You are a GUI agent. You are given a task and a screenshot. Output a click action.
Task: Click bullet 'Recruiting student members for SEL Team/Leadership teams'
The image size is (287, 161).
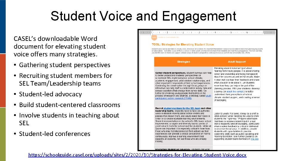point(65,79)
